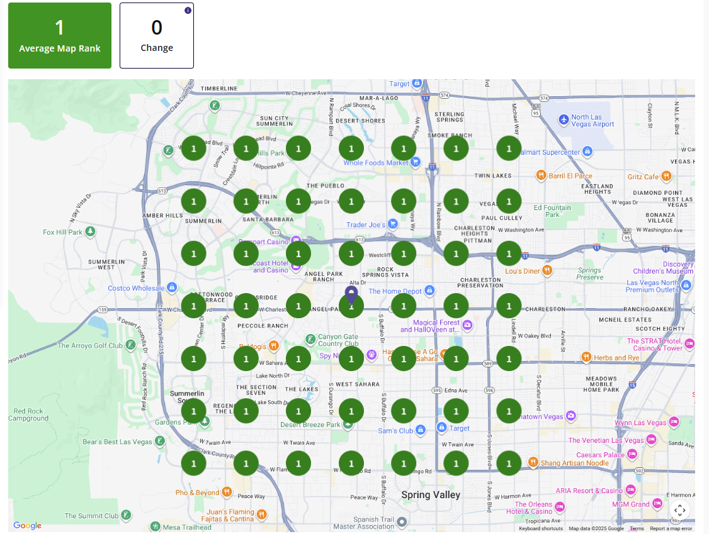Select the Trader Joe's cart icon
This screenshot has width=709, height=534.
pyautogui.click(x=392, y=224)
